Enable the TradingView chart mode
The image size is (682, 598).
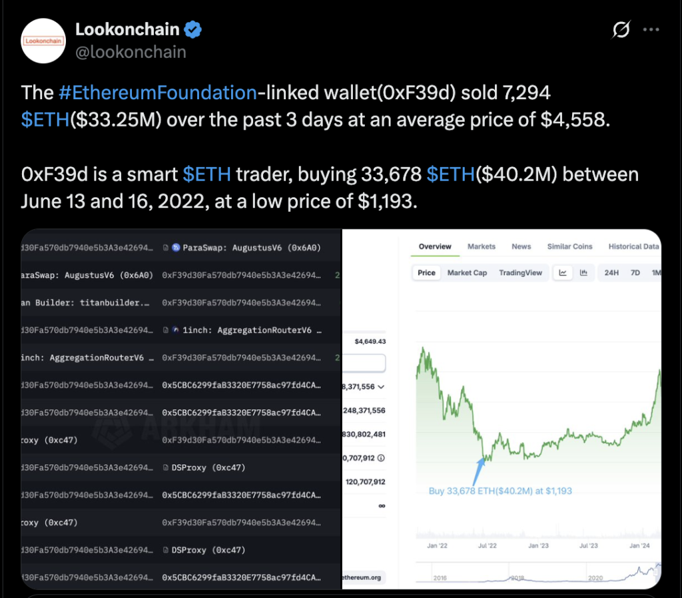click(x=521, y=272)
